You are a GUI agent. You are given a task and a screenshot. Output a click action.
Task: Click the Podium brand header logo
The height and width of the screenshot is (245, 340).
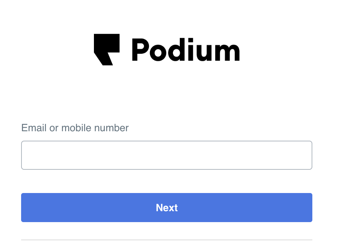click(x=166, y=49)
